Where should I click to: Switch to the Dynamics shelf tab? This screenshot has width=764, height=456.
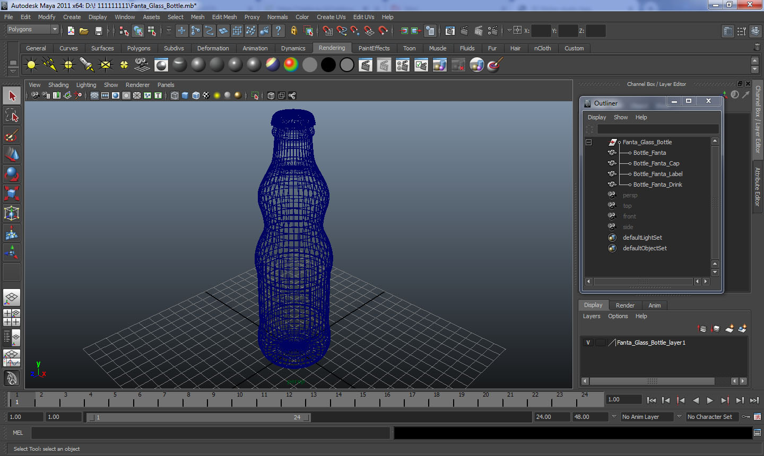coord(293,48)
